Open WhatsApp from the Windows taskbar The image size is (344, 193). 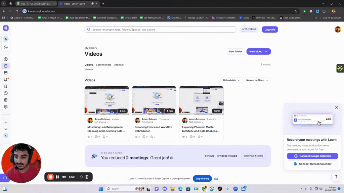(x=212, y=189)
